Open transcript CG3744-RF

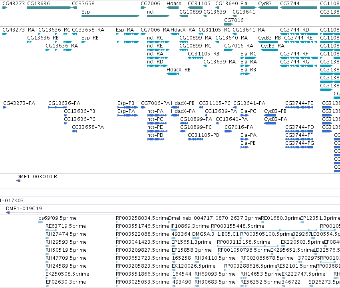pyautogui.click(x=299, y=58)
